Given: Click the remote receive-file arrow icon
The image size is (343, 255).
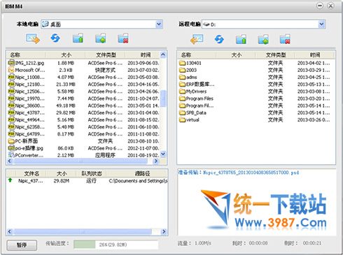Looking at the screenshot, I should [x=197, y=39].
